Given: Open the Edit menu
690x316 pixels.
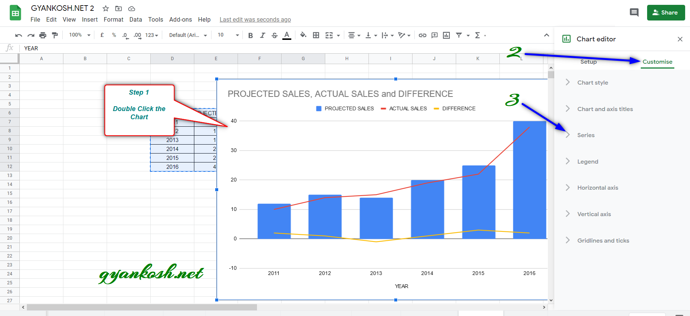Looking at the screenshot, I should [x=51, y=20].
